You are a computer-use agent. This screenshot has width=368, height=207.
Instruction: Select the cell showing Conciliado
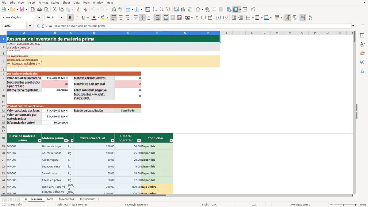click(x=128, y=110)
